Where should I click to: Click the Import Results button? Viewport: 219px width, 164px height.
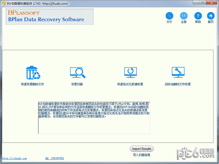[x=142, y=149]
